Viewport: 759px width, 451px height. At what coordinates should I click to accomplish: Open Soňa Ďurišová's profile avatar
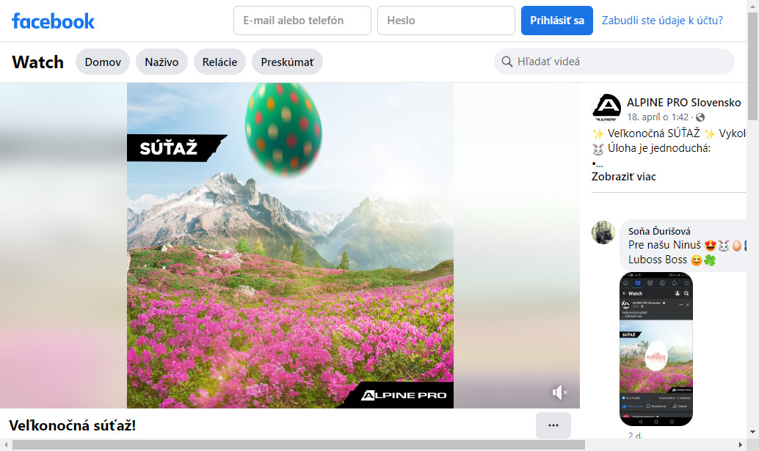pyautogui.click(x=603, y=232)
